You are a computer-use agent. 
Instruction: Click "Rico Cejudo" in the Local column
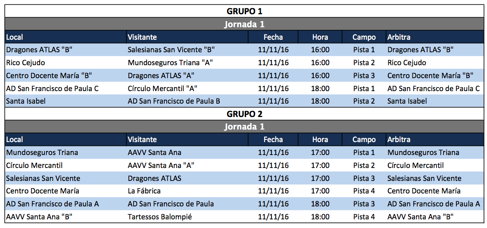[25, 63]
